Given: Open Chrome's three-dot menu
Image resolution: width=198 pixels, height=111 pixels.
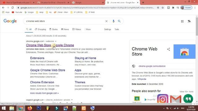Looking at the screenshot, I should pos(195,8).
